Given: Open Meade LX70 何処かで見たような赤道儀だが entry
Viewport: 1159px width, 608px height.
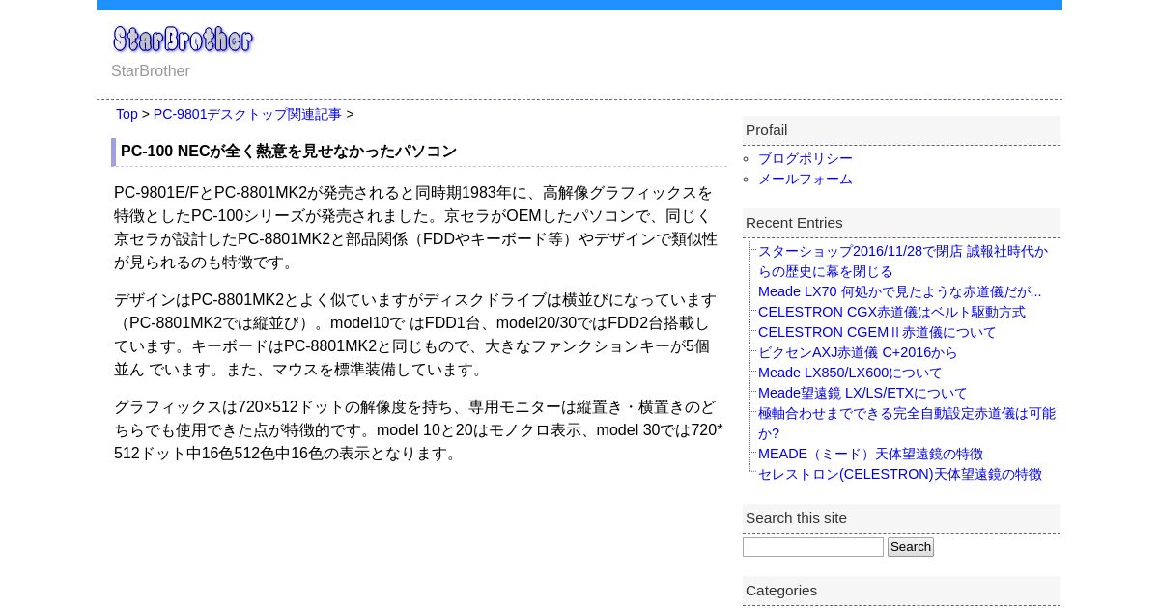Looking at the screenshot, I should (899, 291).
